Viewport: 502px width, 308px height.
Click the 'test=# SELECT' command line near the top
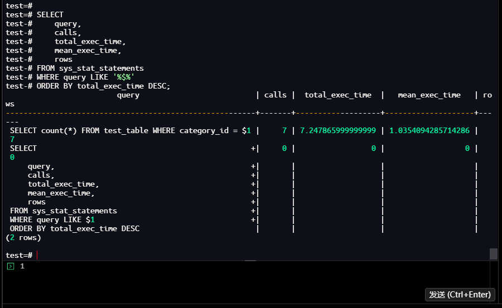[x=35, y=14]
